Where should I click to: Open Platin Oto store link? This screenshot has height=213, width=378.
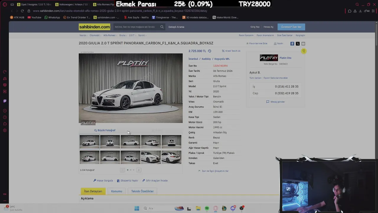tap(285, 58)
